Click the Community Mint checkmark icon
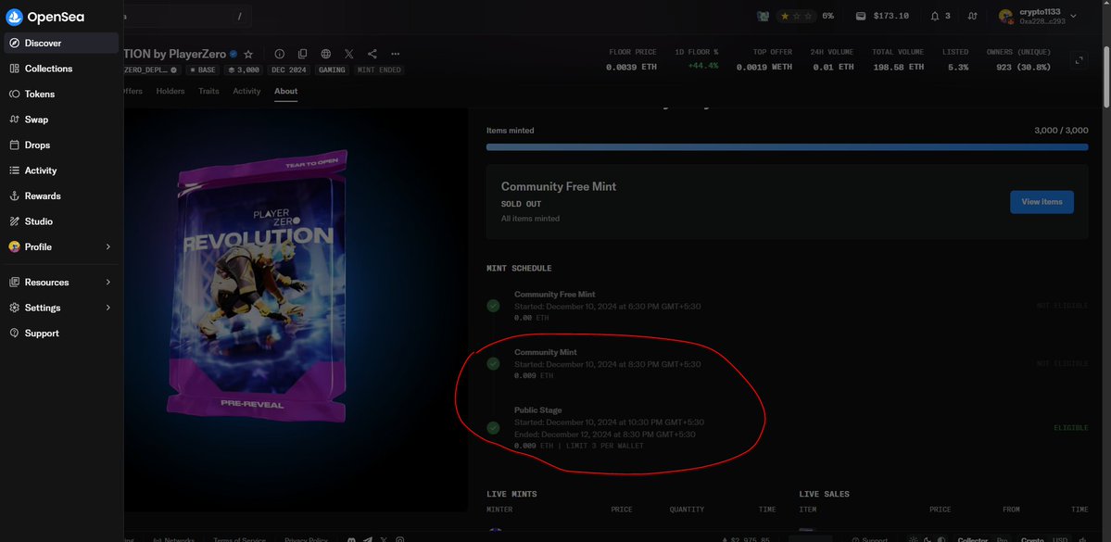Viewport: 1111px width, 542px height. pyautogui.click(x=493, y=363)
